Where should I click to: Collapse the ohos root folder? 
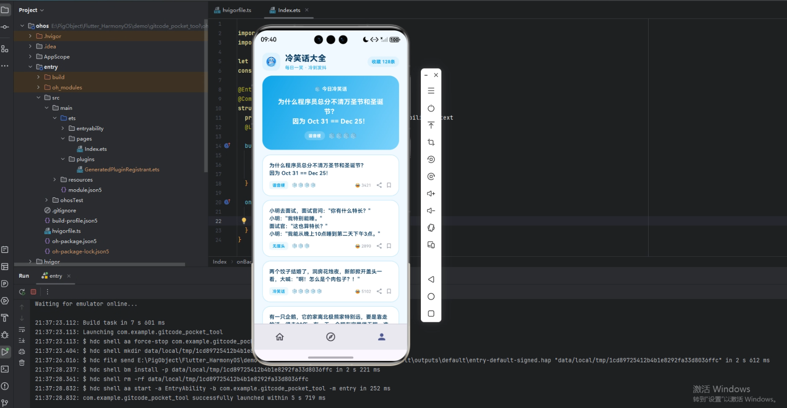point(22,26)
